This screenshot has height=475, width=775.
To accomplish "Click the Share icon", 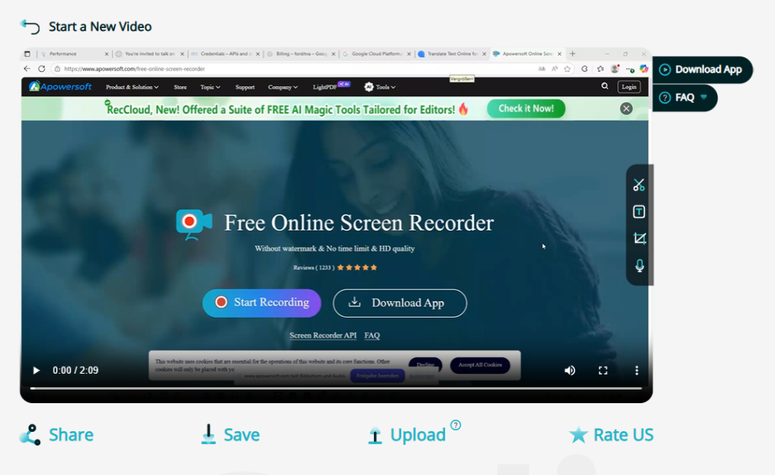I will click(x=30, y=435).
